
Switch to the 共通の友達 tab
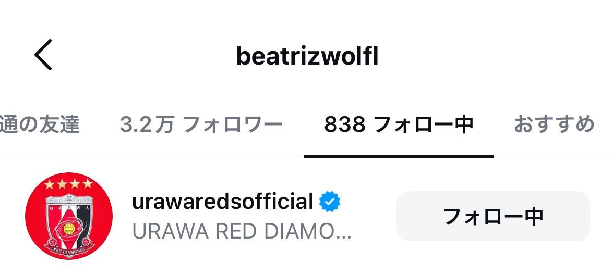click(40, 125)
